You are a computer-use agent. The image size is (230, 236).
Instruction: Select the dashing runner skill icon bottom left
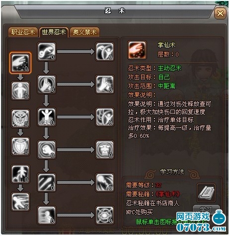(x=20, y=202)
